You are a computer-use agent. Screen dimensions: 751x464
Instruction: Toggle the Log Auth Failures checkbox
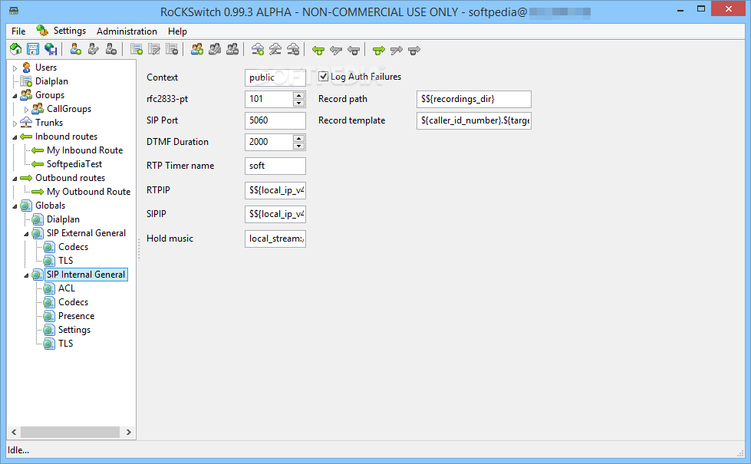coord(323,76)
